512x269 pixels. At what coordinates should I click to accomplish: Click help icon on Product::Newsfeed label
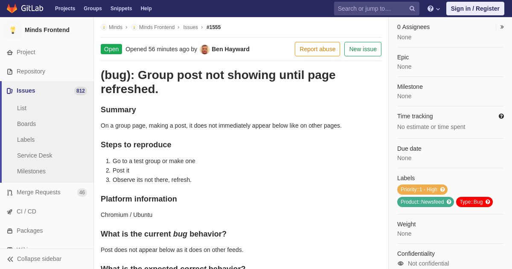pos(449,202)
